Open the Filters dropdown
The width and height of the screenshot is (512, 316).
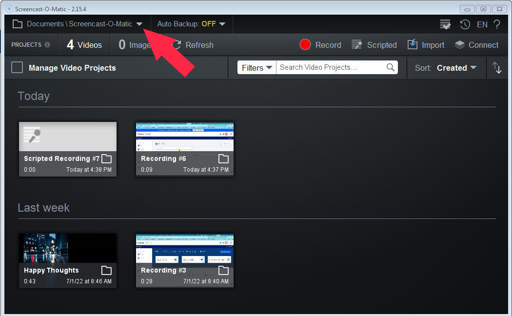point(256,68)
